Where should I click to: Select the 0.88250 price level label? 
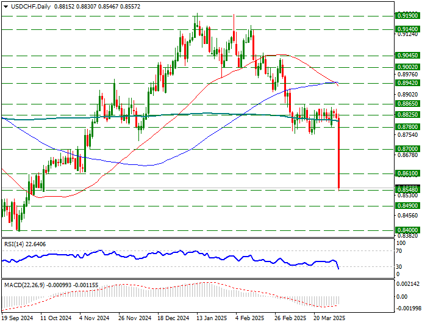point(408,115)
